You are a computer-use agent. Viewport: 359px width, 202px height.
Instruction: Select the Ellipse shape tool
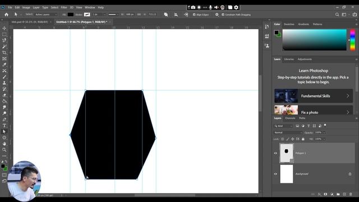[x=4, y=137]
